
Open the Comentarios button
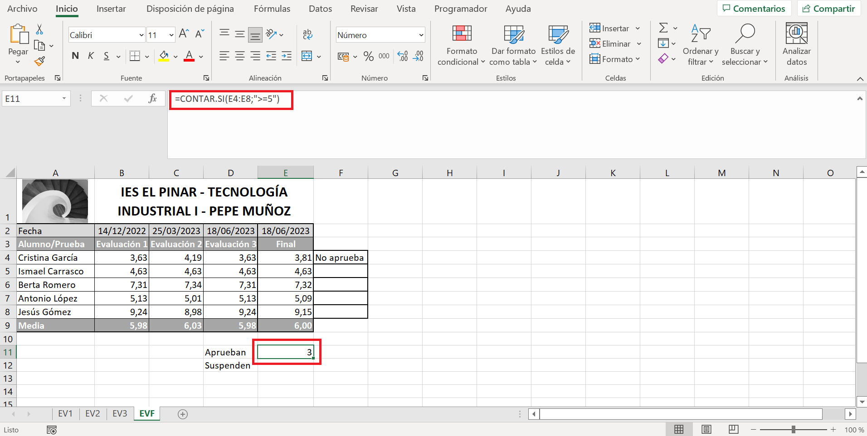click(754, 9)
